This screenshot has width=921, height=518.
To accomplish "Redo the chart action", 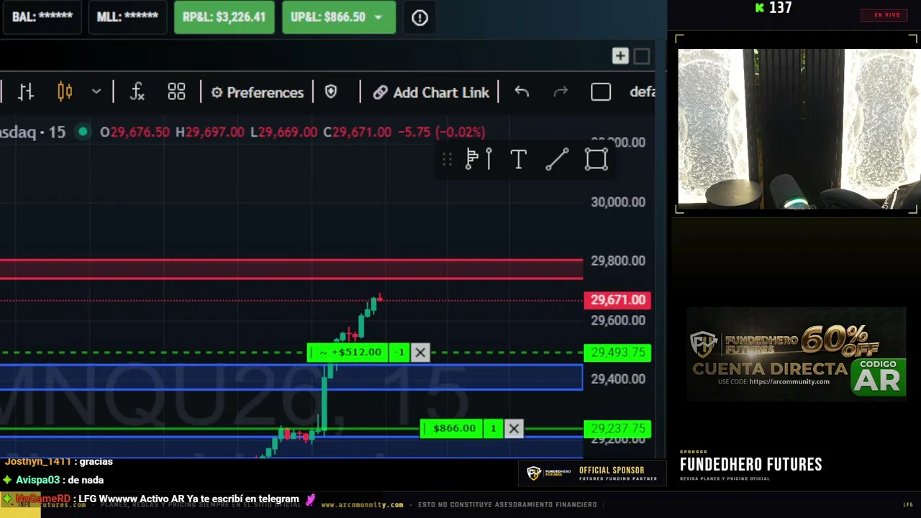I will pyautogui.click(x=561, y=92).
